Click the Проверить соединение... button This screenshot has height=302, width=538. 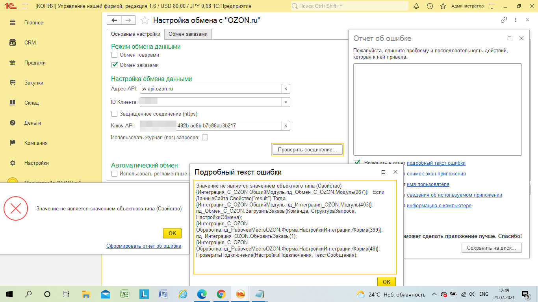pyautogui.click(x=307, y=150)
